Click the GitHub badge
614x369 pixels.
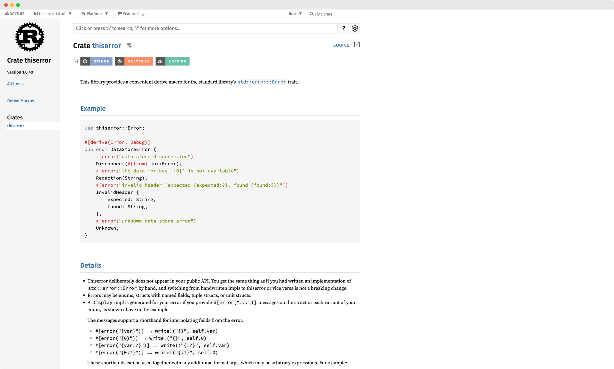point(96,61)
